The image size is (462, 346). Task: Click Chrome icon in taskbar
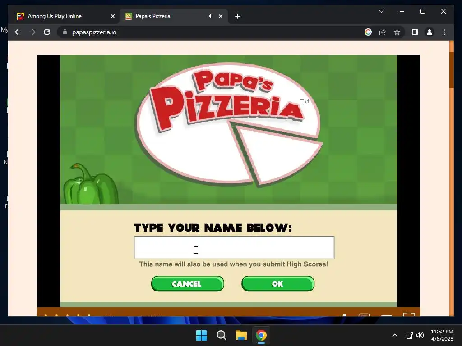(x=261, y=335)
